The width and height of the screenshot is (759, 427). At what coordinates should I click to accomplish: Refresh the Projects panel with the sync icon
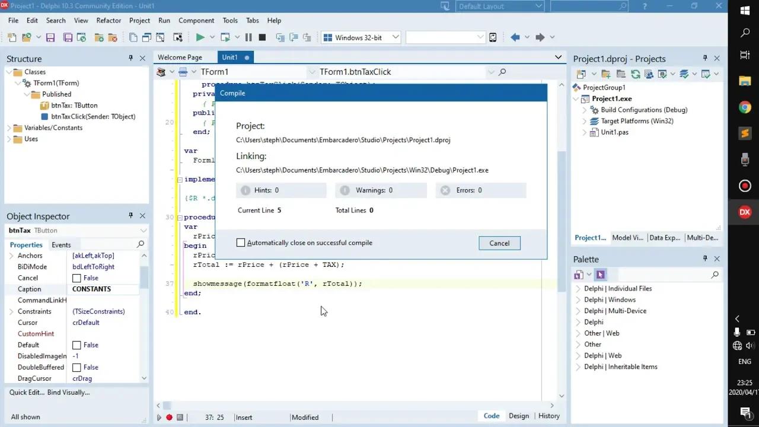pyautogui.click(x=636, y=74)
